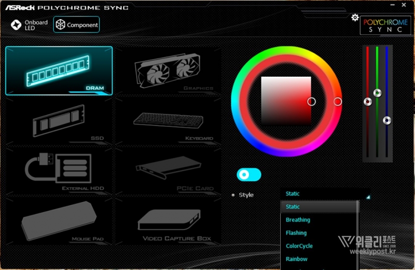Choose the SSD component tile
The width and height of the screenshot is (415, 270).
(x=59, y=122)
